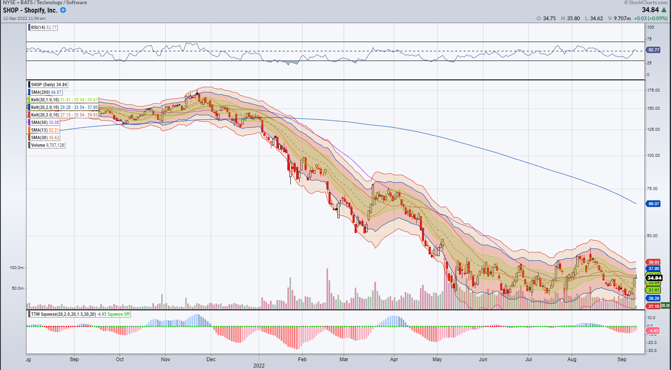This screenshot has width=671, height=370.
Task: Click the purple swatch of SMA(50) legend
Action: [x=29, y=122]
